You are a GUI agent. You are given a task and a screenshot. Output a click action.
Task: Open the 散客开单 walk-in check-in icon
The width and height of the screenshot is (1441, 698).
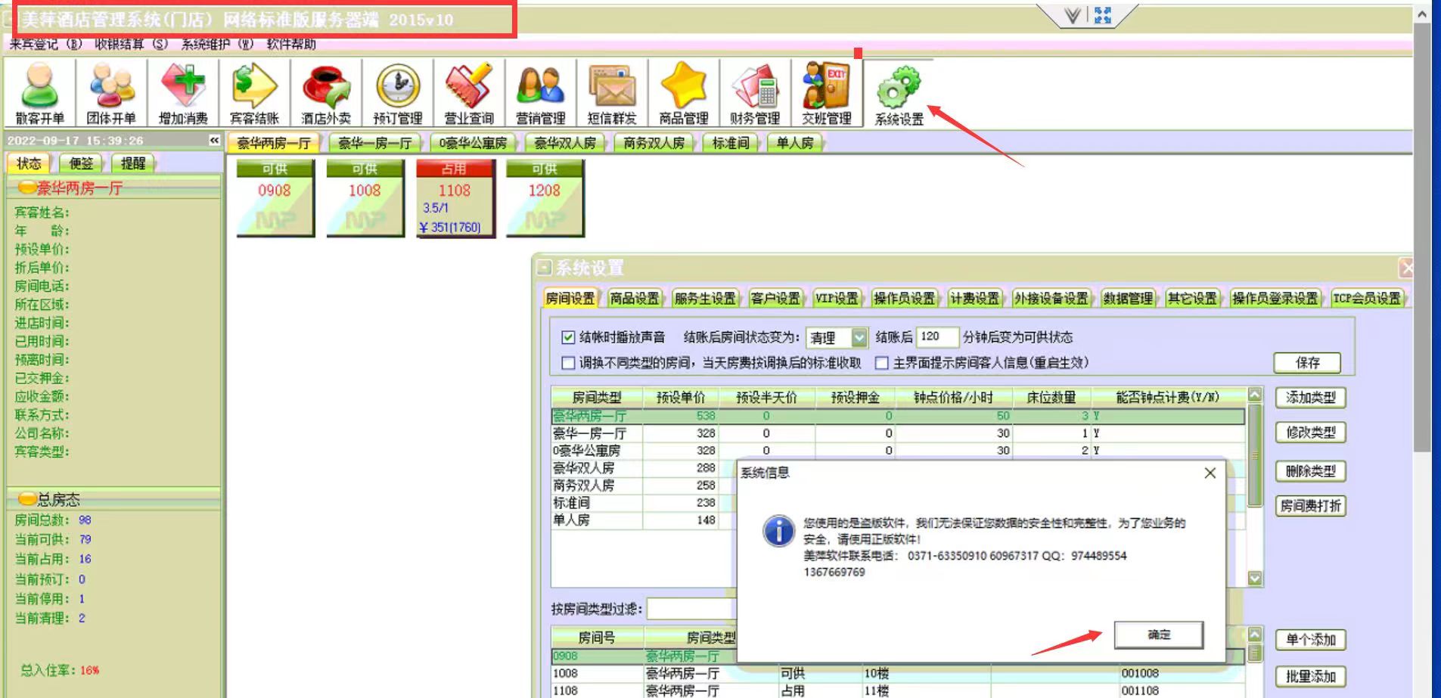pos(39,93)
